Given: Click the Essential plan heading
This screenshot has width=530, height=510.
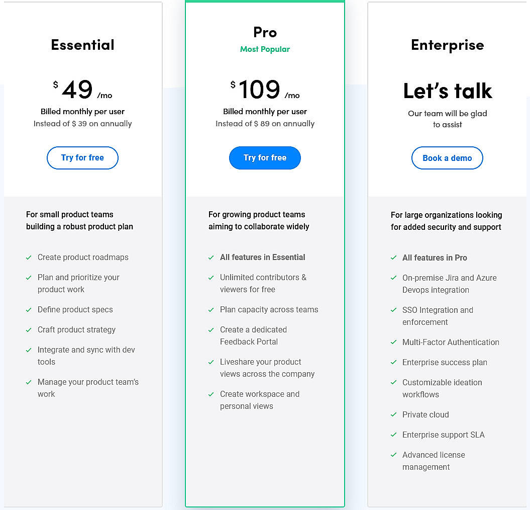Looking at the screenshot, I should click(x=82, y=45).
